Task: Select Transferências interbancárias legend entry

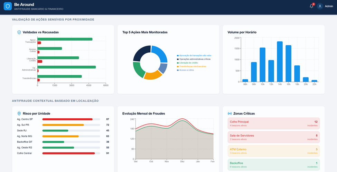Action: [191, 66]
